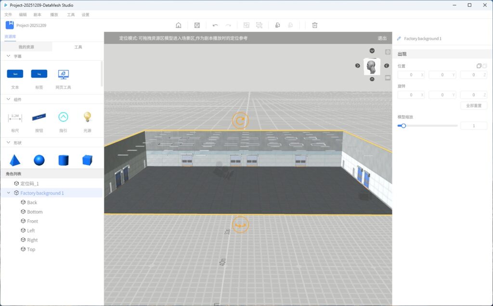This screenshot has width=493, height=306.
Task: Click the save icon in the toolbar
Action: (197, 25)
